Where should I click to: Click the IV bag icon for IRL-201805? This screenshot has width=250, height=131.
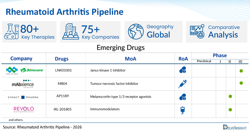coord(183,110)
